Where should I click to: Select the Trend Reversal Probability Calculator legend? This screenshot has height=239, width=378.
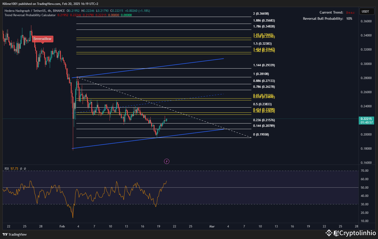pos(30,15)
